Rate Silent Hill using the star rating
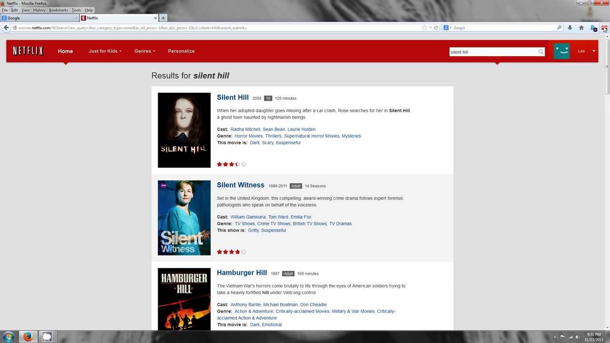 (231, 164)
